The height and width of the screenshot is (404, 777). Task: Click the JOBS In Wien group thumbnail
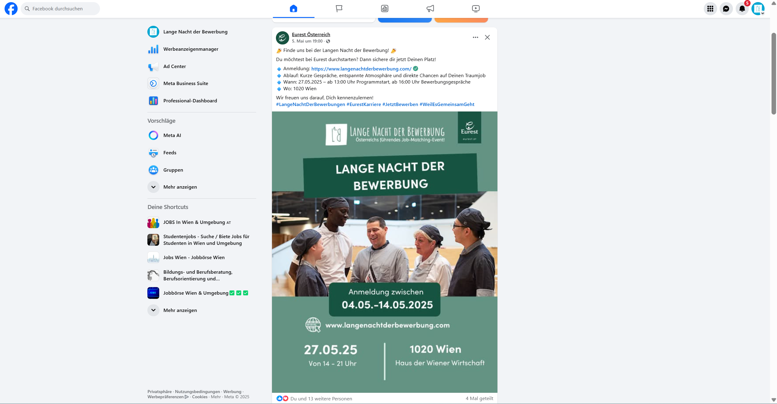click(x=153, y=222)
